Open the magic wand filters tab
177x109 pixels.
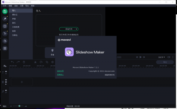pos(5,19)
